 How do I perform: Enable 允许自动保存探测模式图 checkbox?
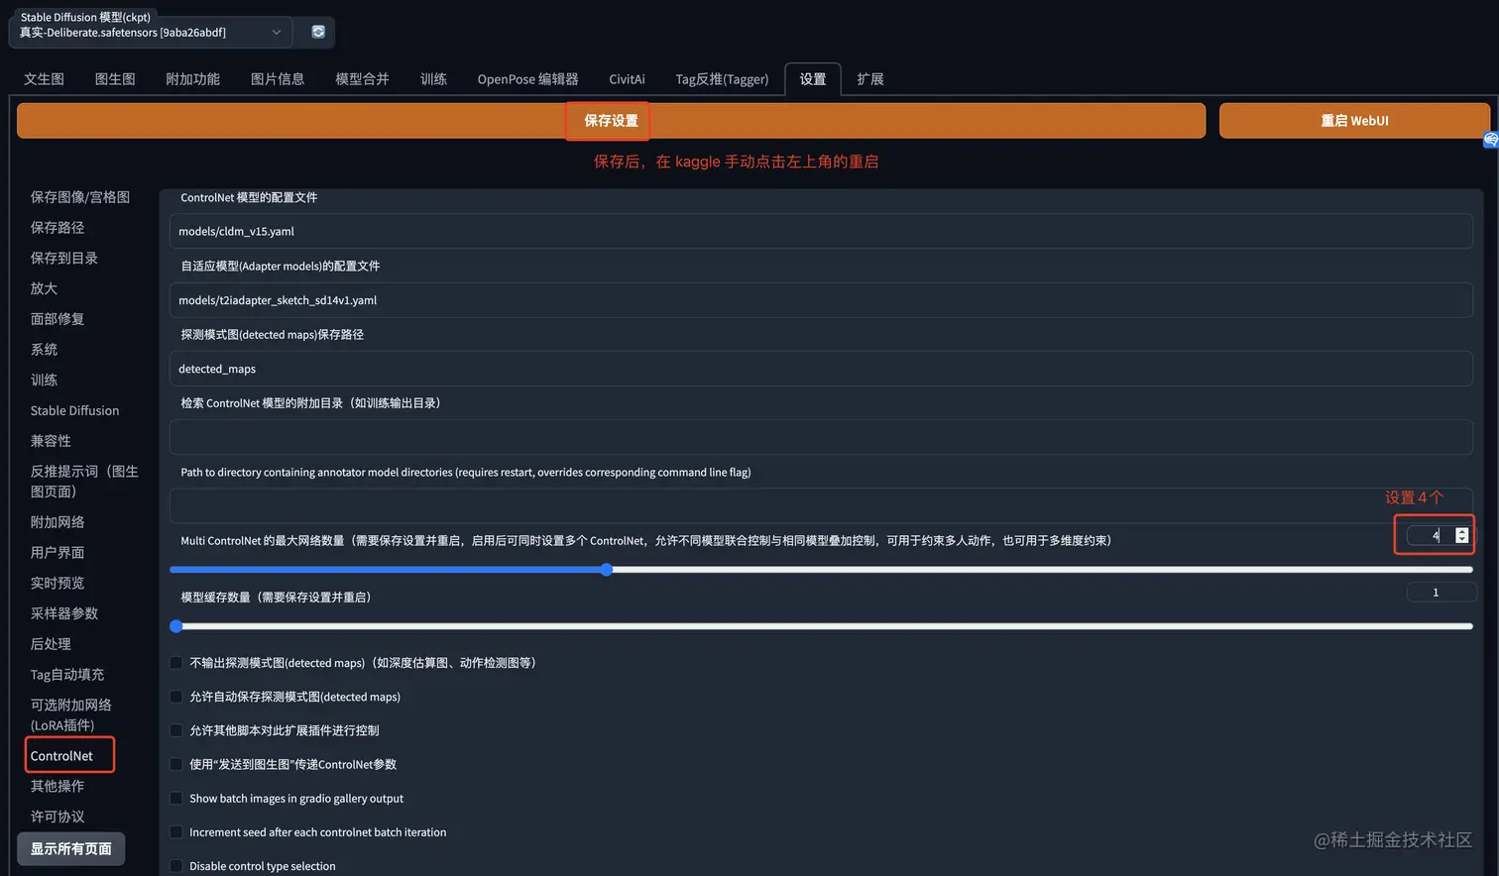pos(176,697)
